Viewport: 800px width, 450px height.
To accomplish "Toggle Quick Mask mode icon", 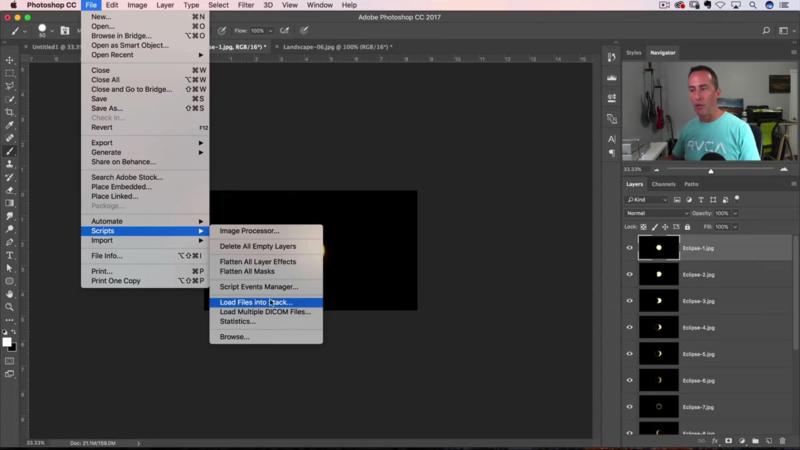I will tap(9, 361).
